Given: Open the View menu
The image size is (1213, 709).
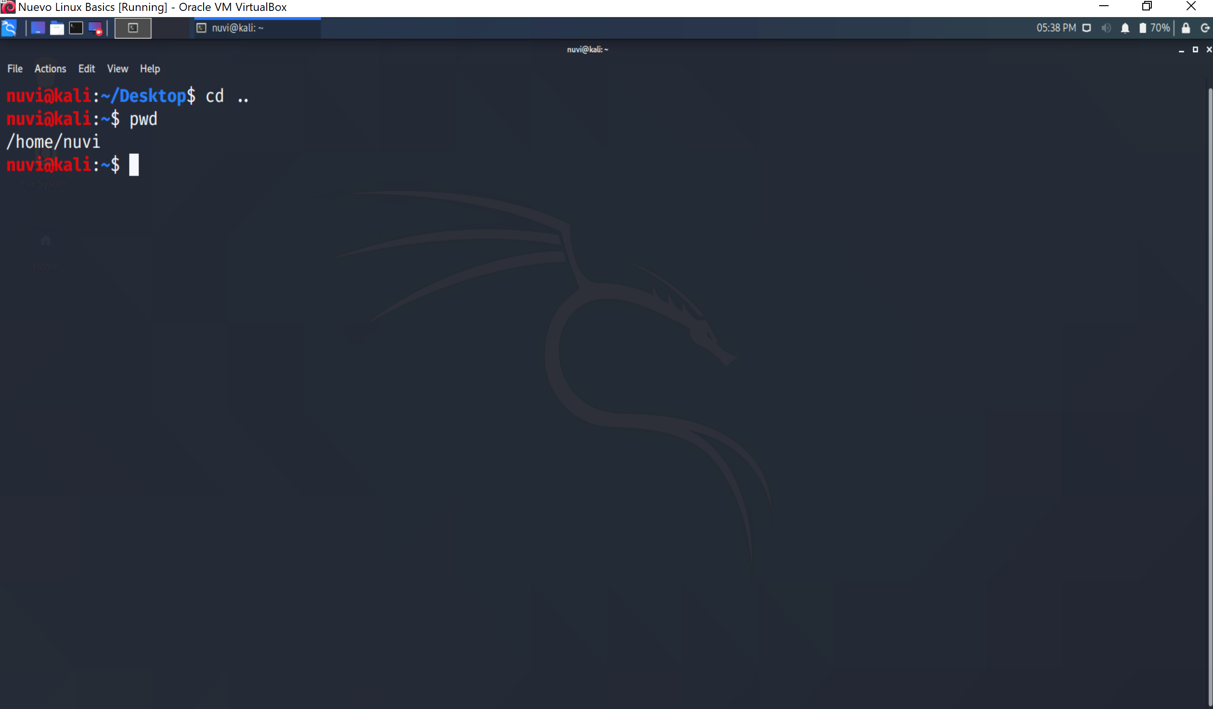Looking at the screenshot, I should coord(117,69).
